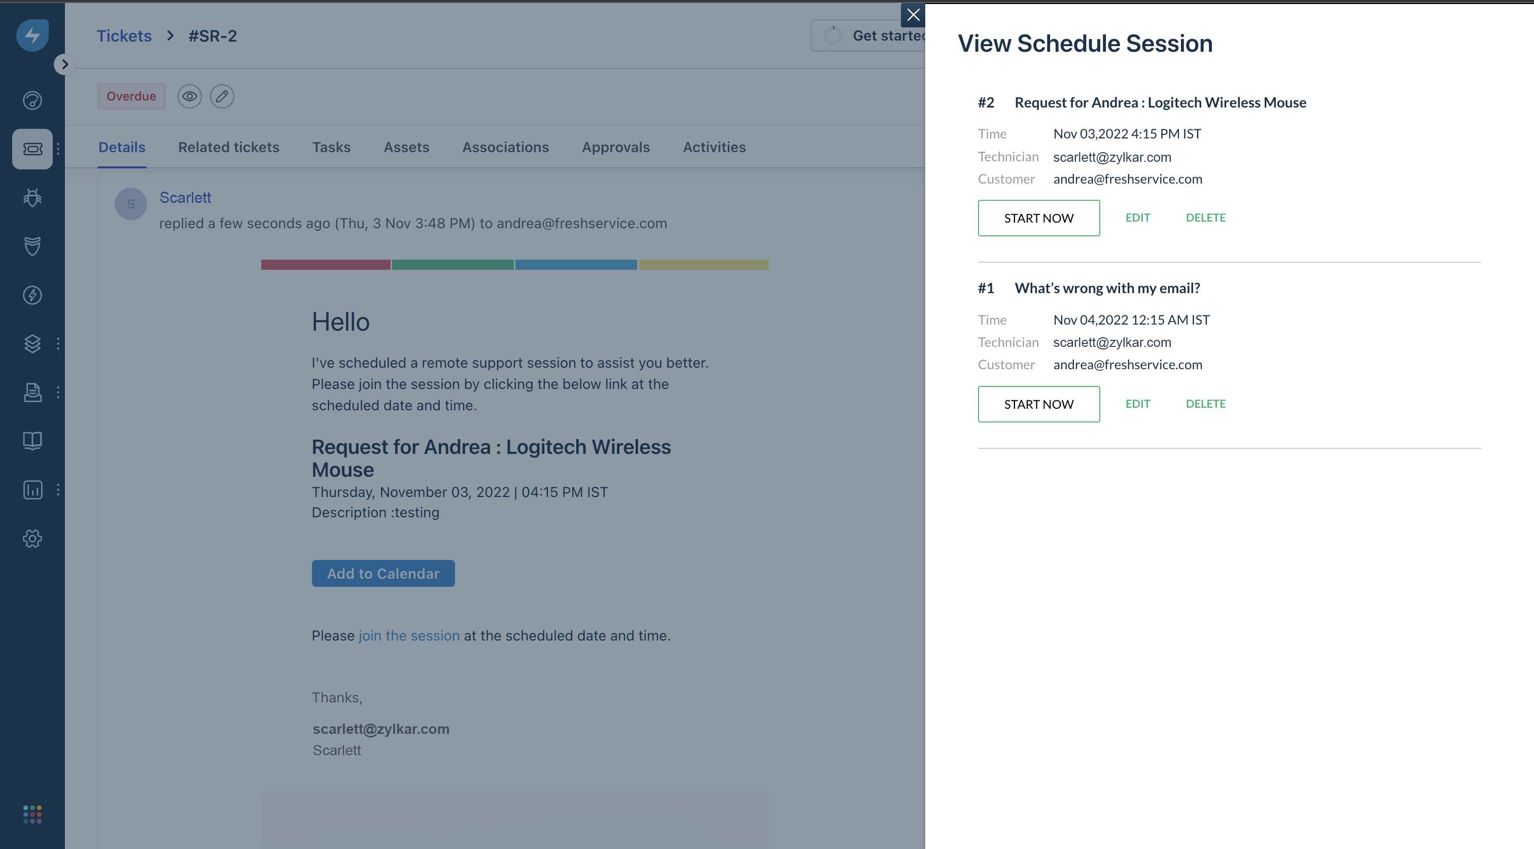Open the Admin settings gear icon

(32, 538)
